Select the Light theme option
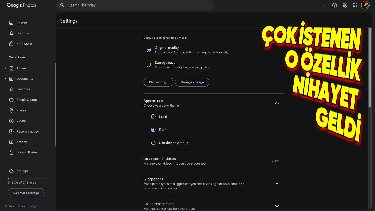 153,117
